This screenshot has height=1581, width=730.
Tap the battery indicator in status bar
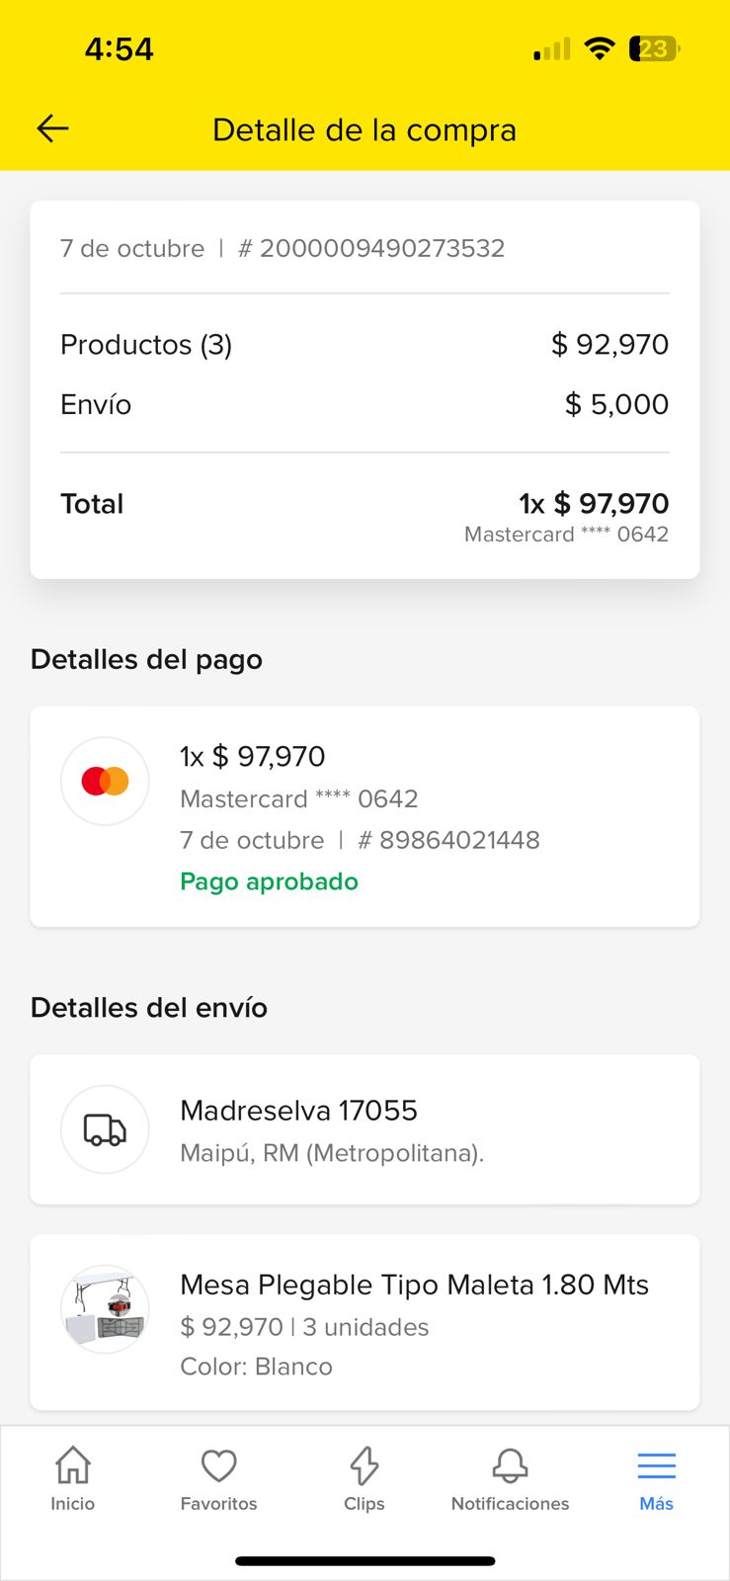[x=654, y=48]
